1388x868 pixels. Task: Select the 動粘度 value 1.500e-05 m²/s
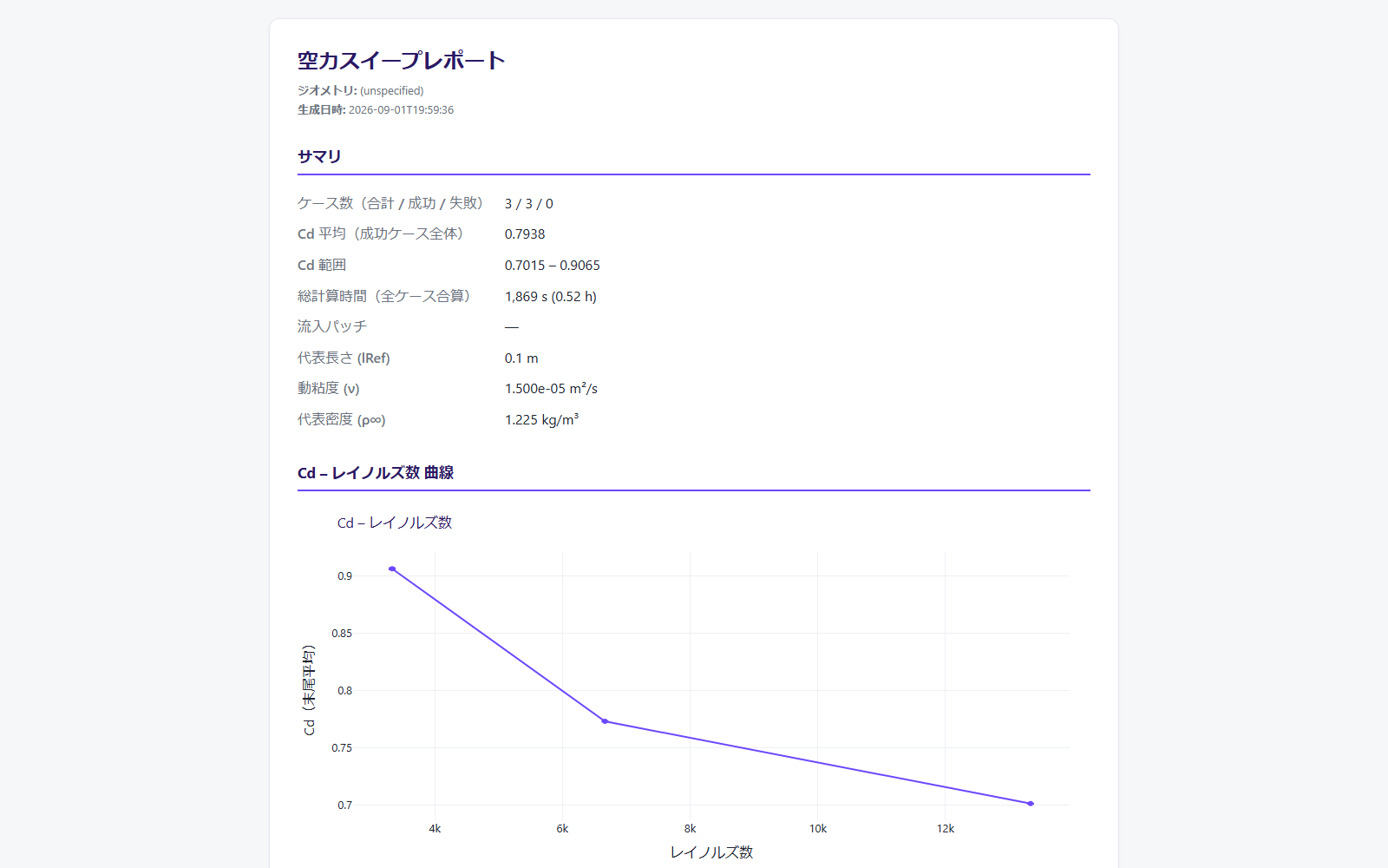(551, 389)
